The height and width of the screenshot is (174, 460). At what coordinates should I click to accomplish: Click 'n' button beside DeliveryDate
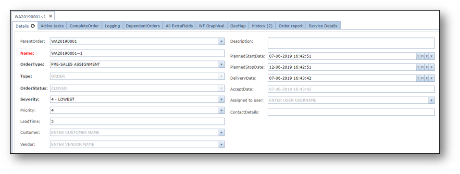click(423, 78)
